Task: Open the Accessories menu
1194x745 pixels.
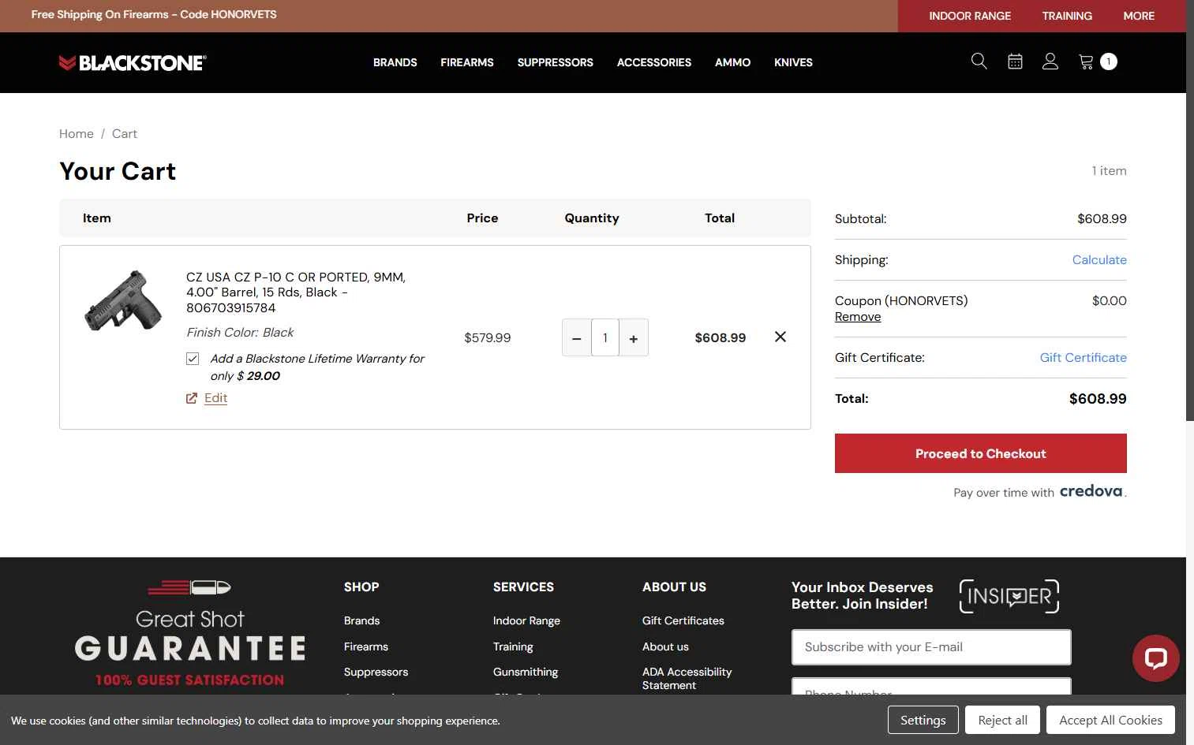Action: click(x=654, y=62)
